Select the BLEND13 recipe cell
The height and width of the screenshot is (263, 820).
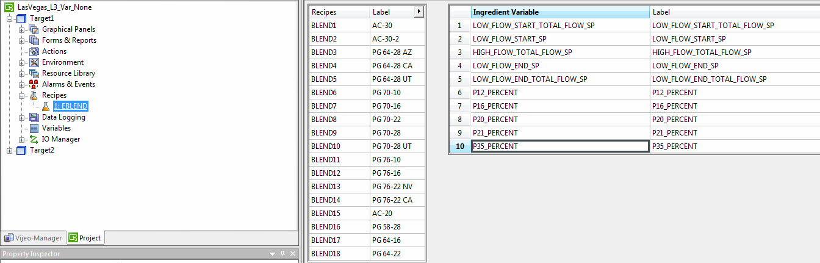[339, 187]
